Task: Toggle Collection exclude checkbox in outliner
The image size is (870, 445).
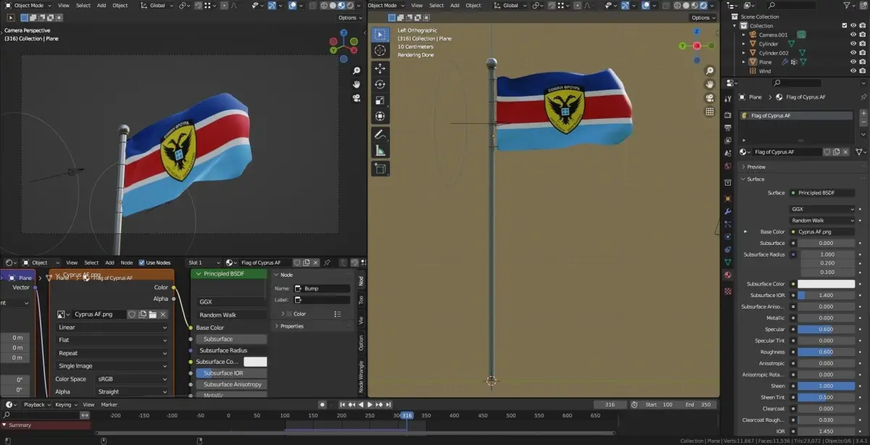Action: (x=844, y=25)
